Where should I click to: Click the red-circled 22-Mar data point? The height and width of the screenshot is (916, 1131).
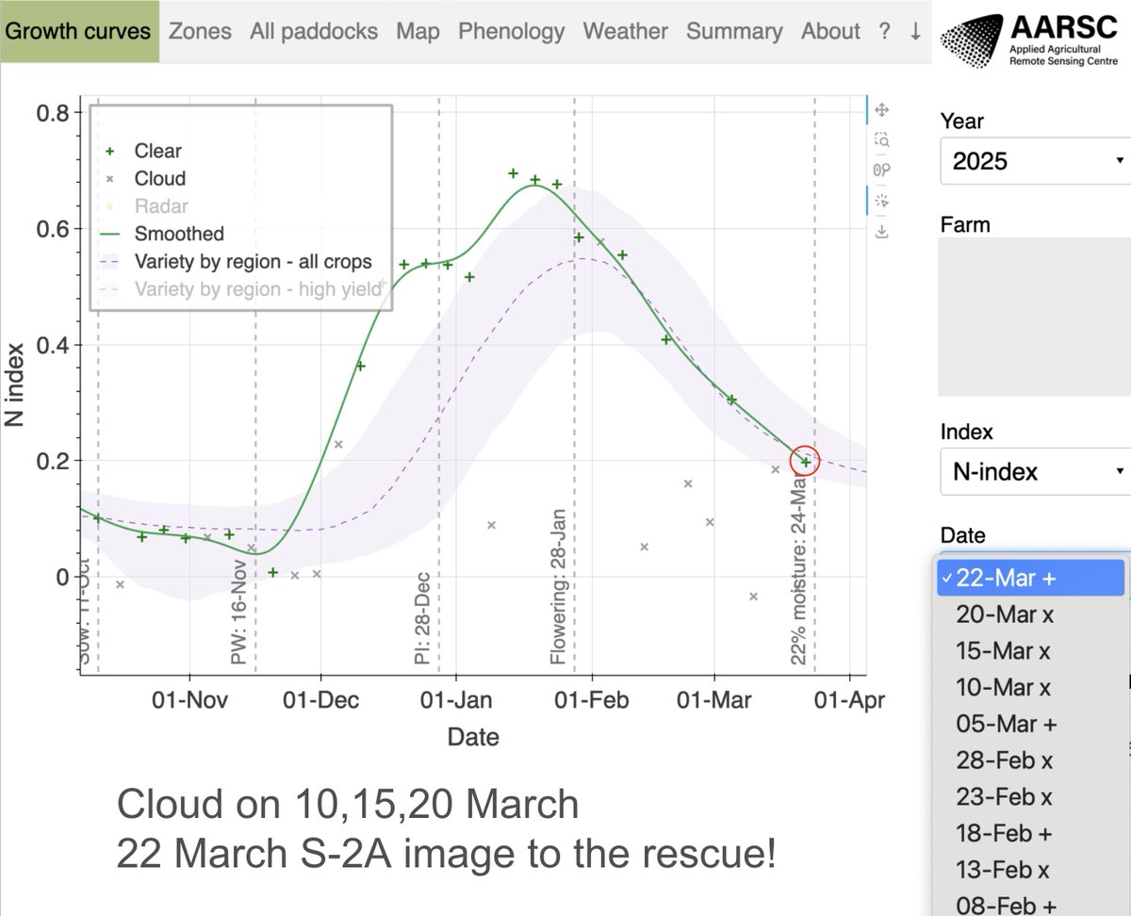pos(806,461)
